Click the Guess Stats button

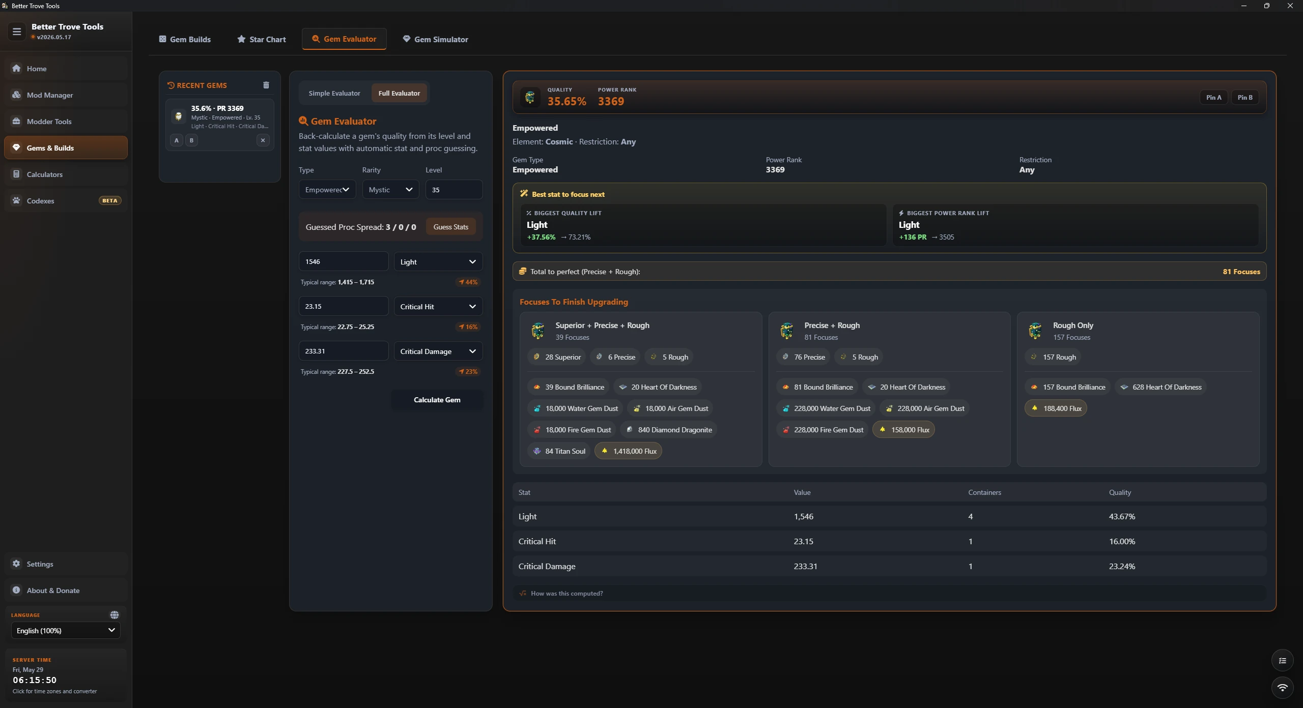(x=450, y=227)
